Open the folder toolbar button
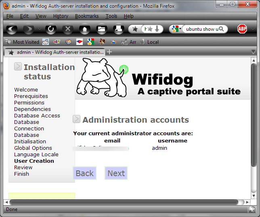260x217 pixels. 102,29
